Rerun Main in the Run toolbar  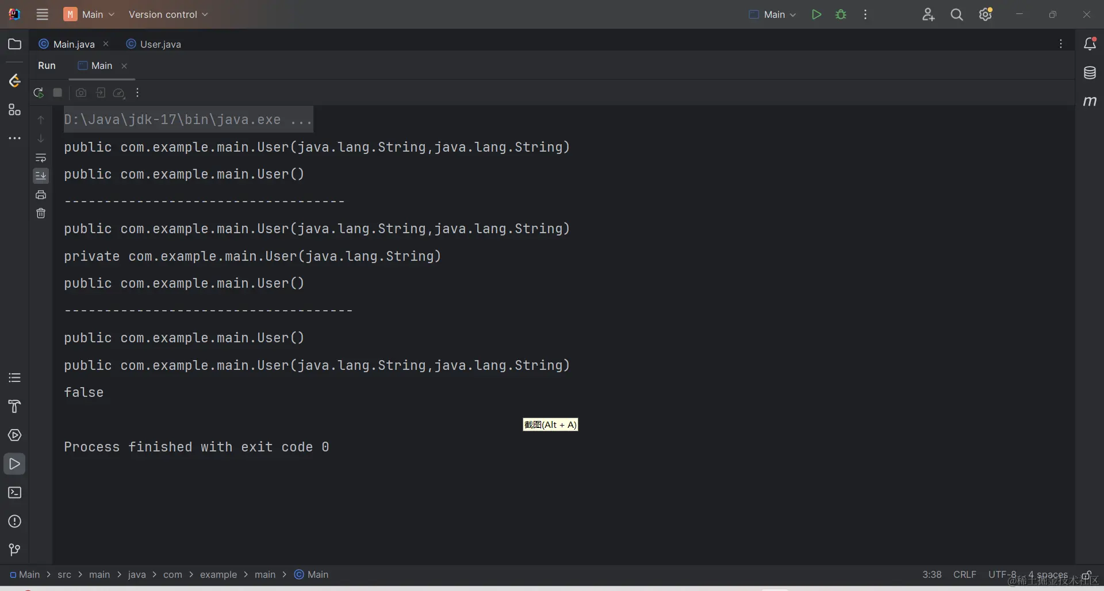(x=39, y=92)
